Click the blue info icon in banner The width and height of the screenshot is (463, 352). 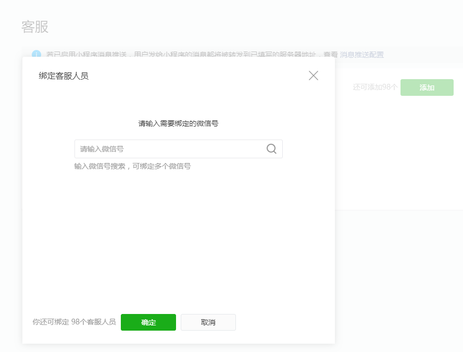pyautogui.click(x=36, y=55)
